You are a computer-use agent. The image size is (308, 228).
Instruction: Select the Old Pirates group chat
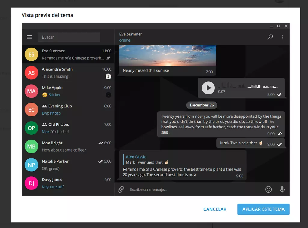(x=68, y=128)
